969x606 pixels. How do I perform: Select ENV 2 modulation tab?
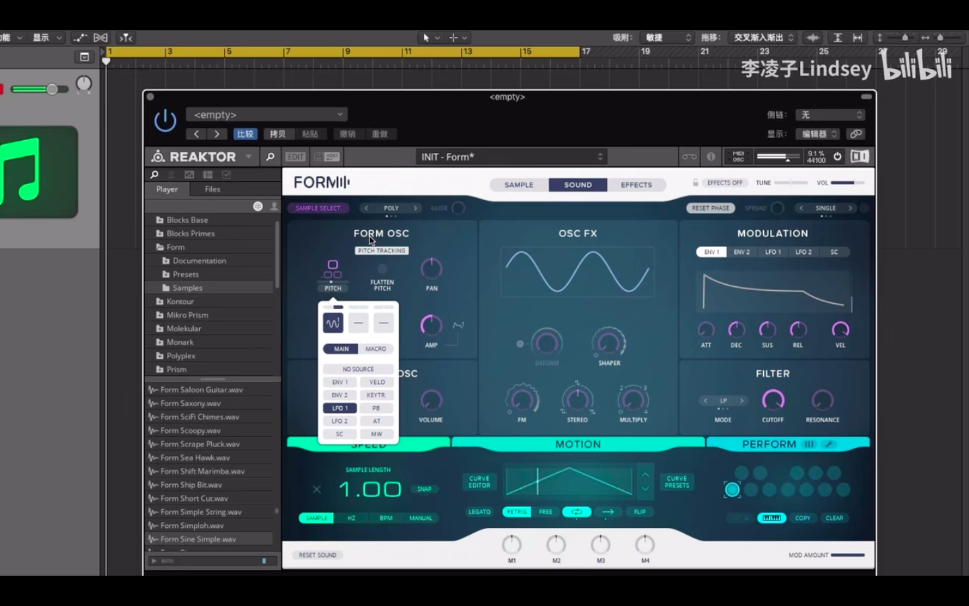[742, 252]
